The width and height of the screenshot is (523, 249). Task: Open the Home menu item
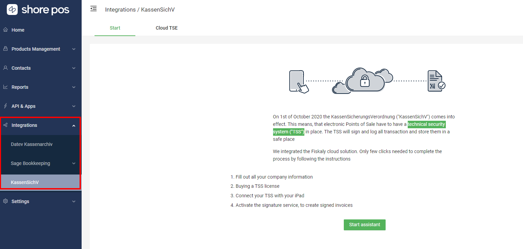click(41, 30)
